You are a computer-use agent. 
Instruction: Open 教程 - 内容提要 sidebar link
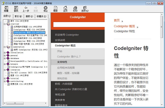coord(64,84)
